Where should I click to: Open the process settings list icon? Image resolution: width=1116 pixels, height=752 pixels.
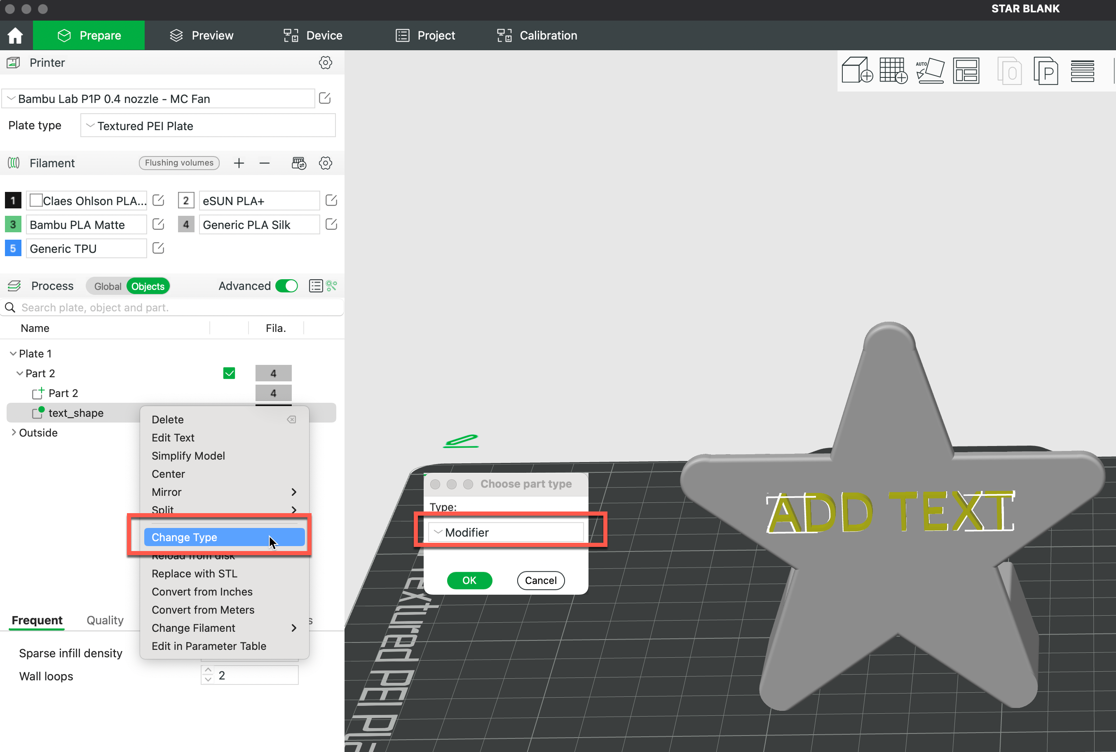[x=316, y=286]
